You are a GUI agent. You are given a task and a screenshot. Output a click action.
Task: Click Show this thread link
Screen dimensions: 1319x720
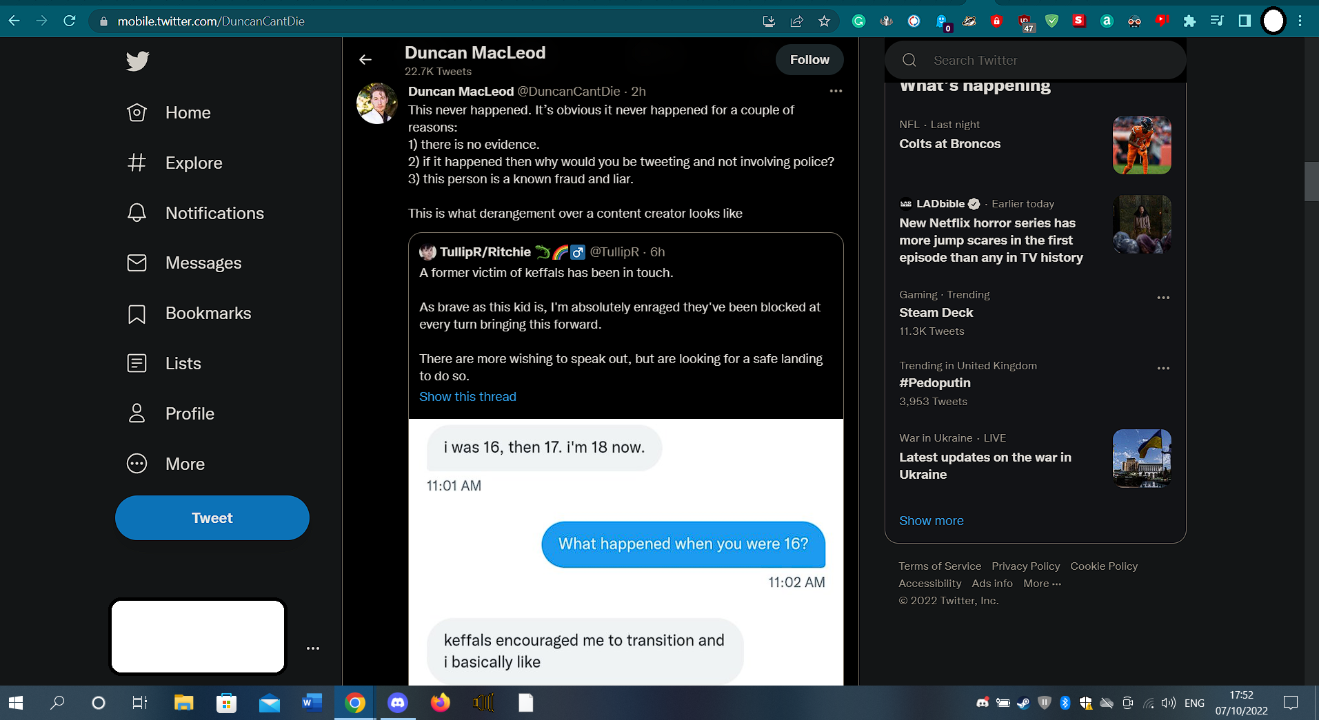tap(467, 397)
